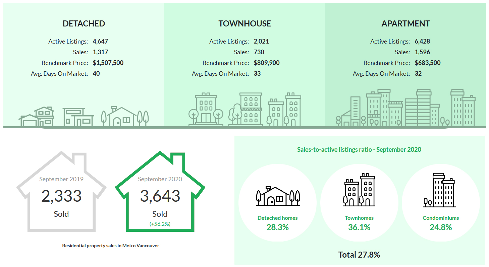The width and height of the screenshot is (489, 267).
Task: Click Sales label in Apartment panel
Action: [402, 52]
